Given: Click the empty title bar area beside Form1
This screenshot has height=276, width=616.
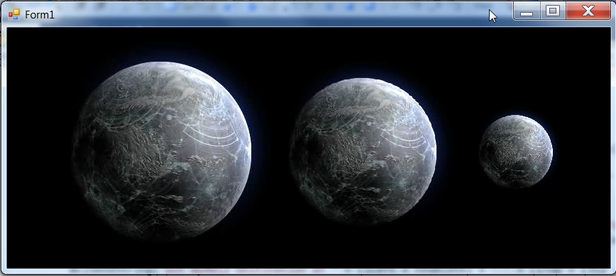Looking at the screenshot, I should 275,14.
